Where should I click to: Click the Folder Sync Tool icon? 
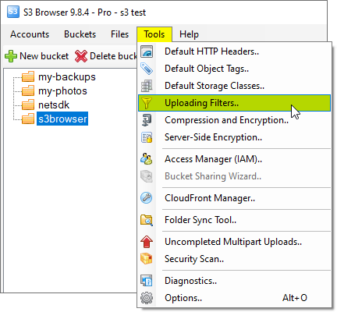click(x=147, y=220)
